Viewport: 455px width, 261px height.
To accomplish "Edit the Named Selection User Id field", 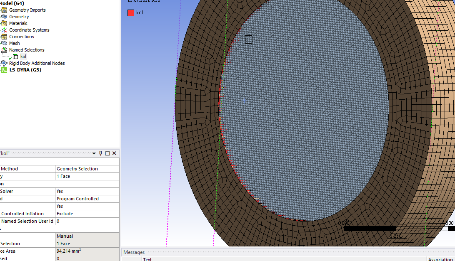I will tap(87, 222).
